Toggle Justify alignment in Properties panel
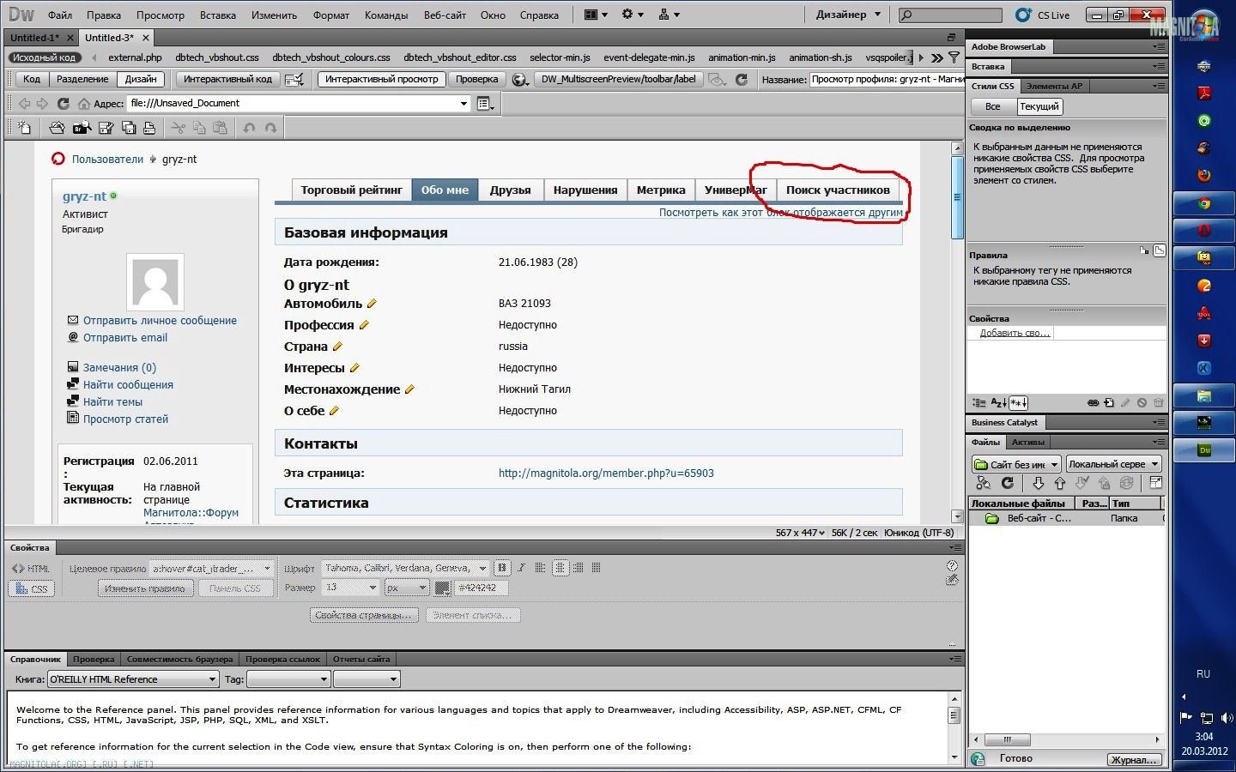Screen dimensions: 1236x772 (597, 568)
